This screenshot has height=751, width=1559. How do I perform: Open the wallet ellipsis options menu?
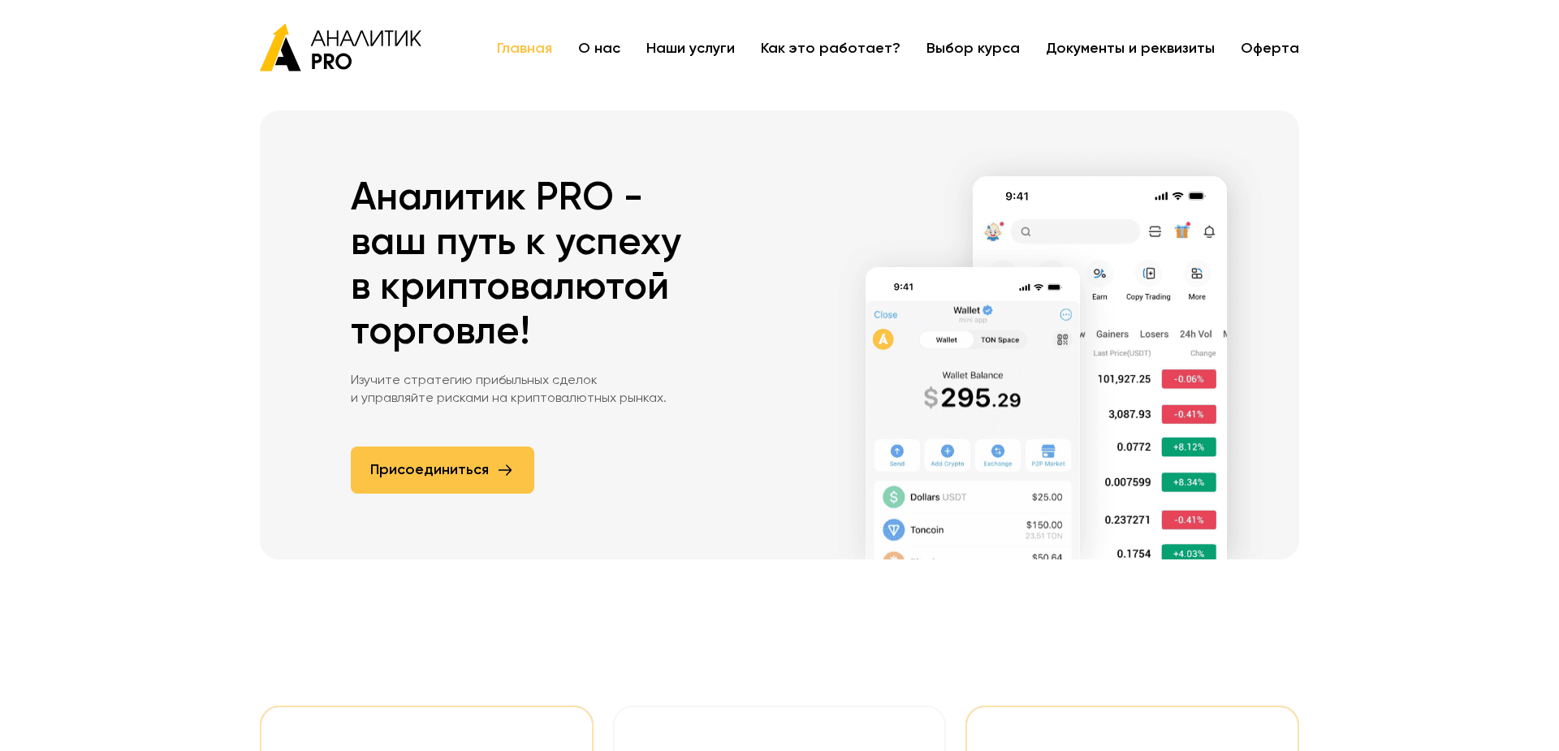[x=1066, y=314]
